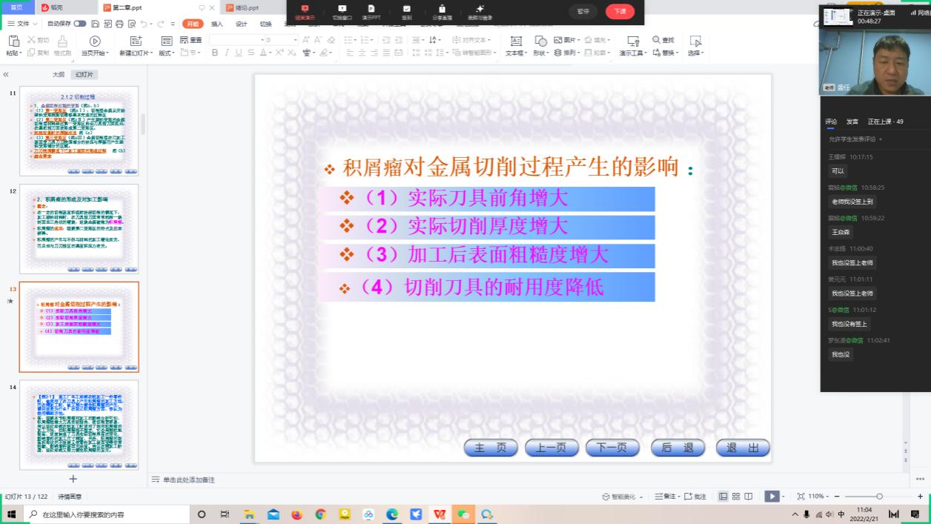Image resolution: width=931 pixels, height=524 pixels.
Task: Toggle the 自动保存 auto-save switch
Action: click(x=79, y=24)
